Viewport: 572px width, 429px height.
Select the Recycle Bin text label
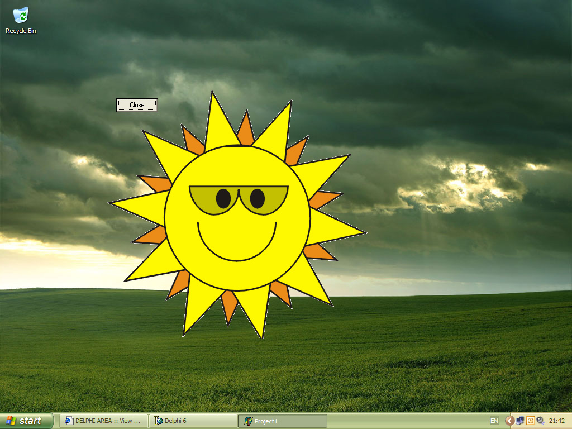click(21, 31)
